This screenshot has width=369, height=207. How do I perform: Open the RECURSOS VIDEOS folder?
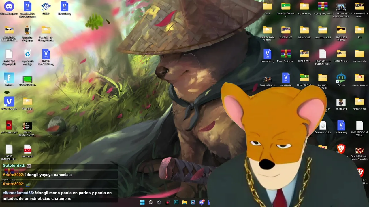pos(341,30)
